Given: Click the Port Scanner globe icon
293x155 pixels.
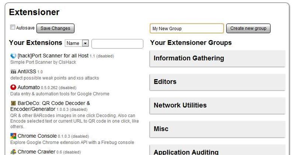Looking at the screenshot, I should tap(14, 56).
